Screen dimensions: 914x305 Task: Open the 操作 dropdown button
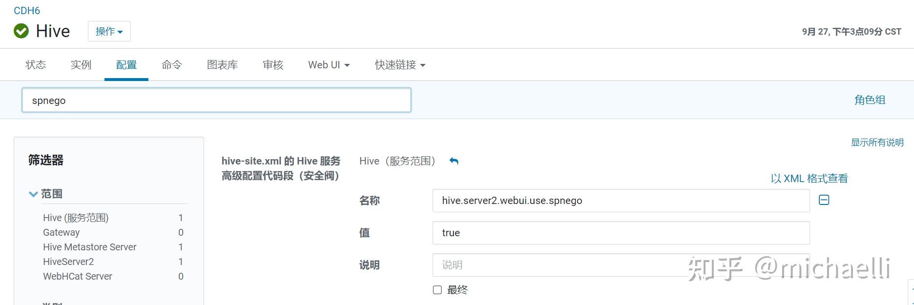pyautogui.click(x=109, y=31)
